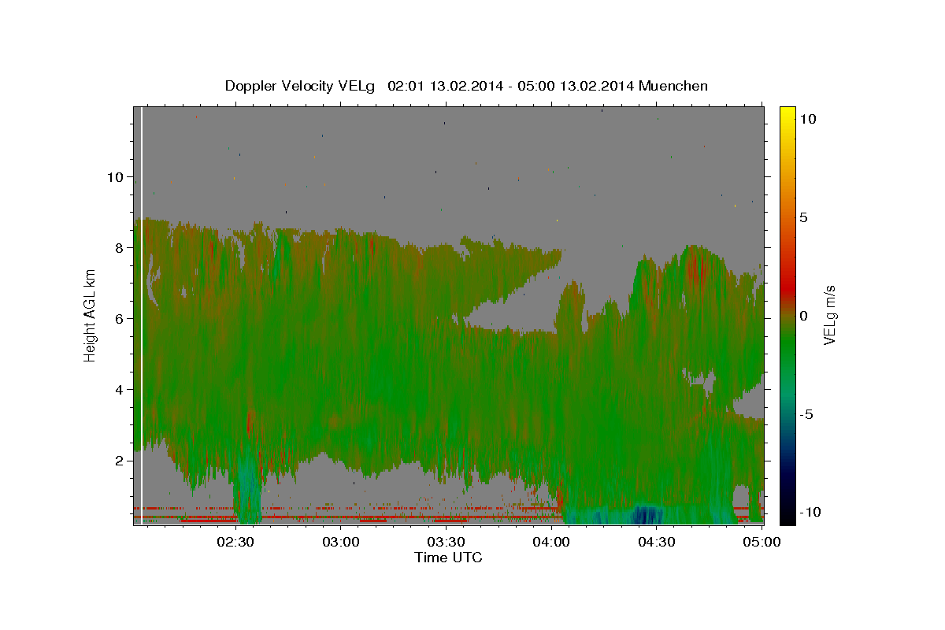
Task: Click the height label '8'
Action: pos(121,247)
